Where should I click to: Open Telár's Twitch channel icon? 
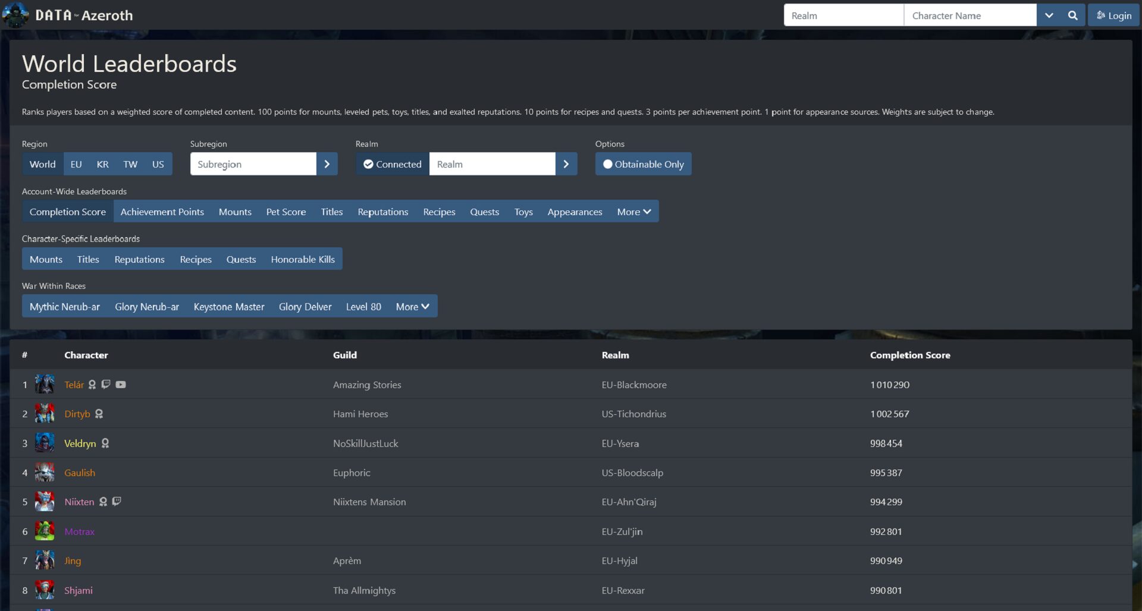[106, 385]
